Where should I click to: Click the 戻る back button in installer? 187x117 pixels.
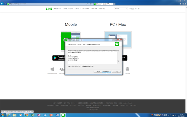click(x=98, y=72)
